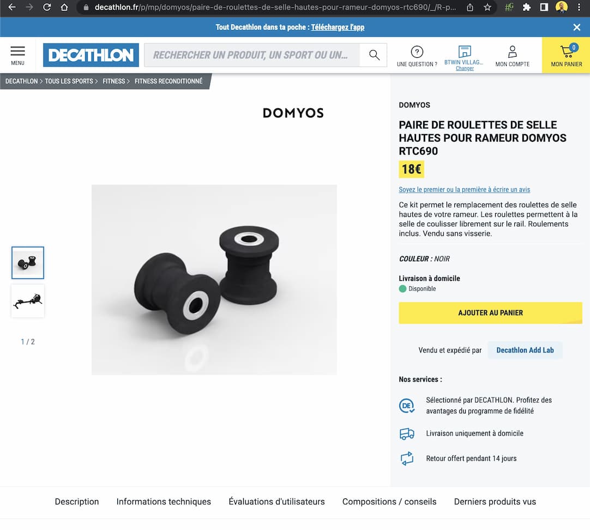Viewport: 590px width, 530px height.
Task: Go to Fitness reconditionné breadcrumb
Action: 168,81
